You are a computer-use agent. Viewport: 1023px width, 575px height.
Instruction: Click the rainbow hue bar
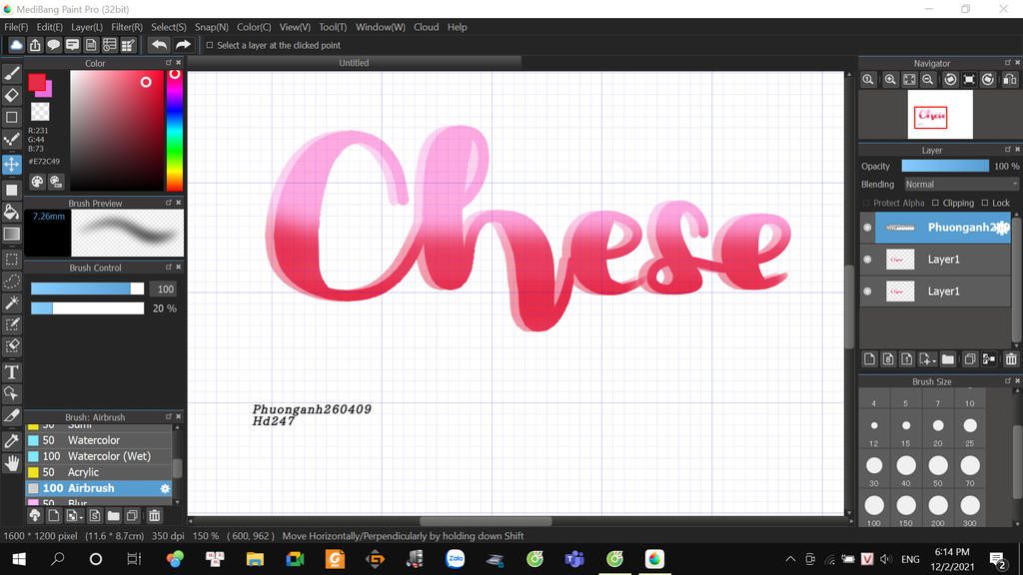coord(174,130)
